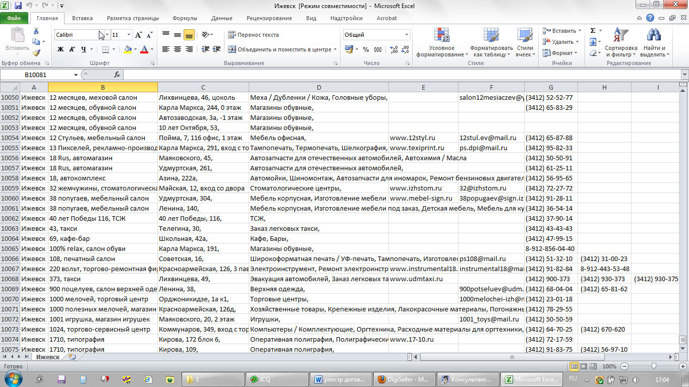
Task: Click the Undo arrow in quick access toolbar
Action: point(30,6)
